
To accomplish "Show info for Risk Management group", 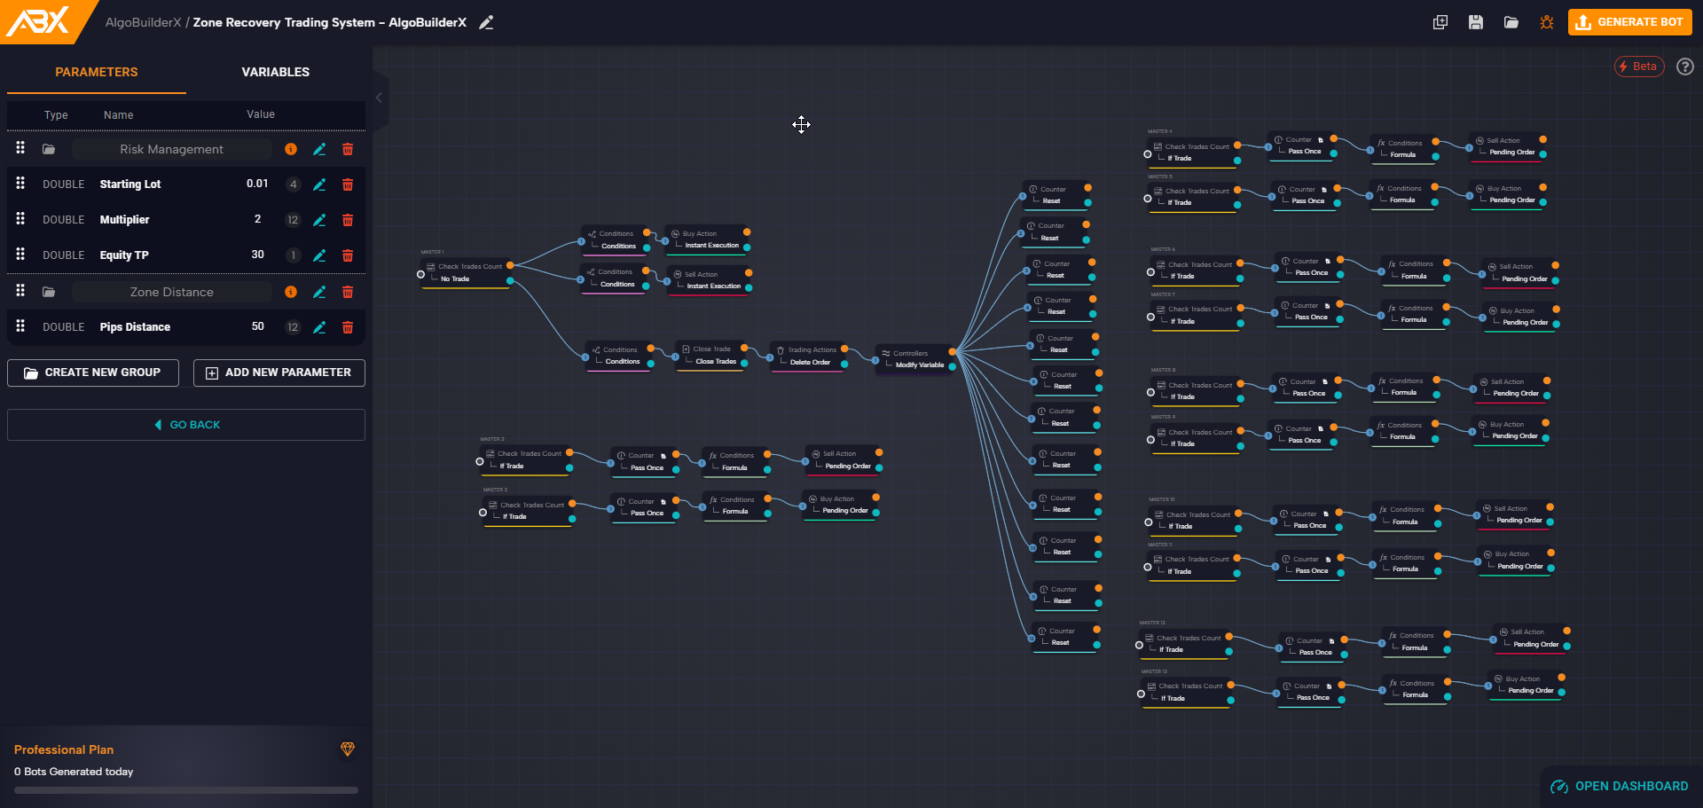I will click(291, 149).
